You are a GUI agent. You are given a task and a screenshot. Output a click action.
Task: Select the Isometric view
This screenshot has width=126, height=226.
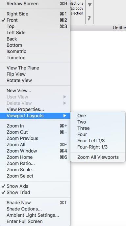35,51
